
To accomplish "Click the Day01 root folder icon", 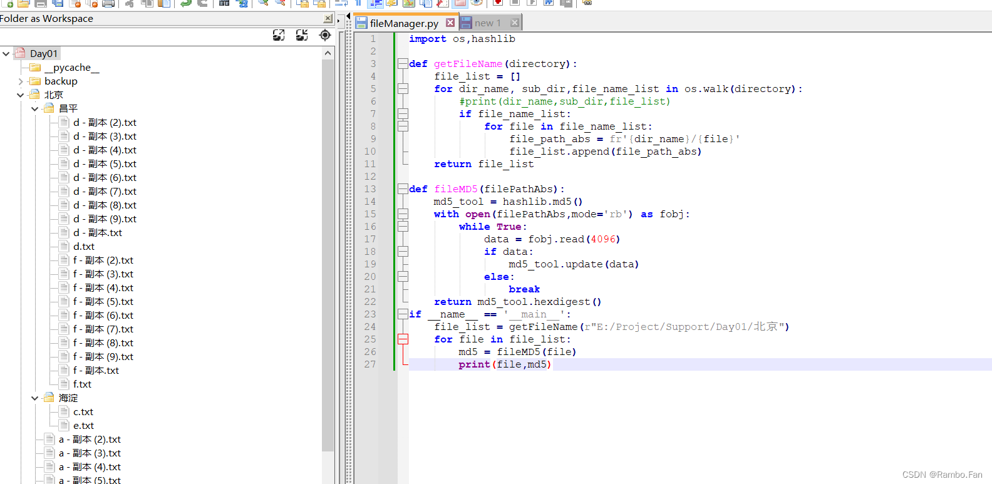I will click(x=20, y=53).
